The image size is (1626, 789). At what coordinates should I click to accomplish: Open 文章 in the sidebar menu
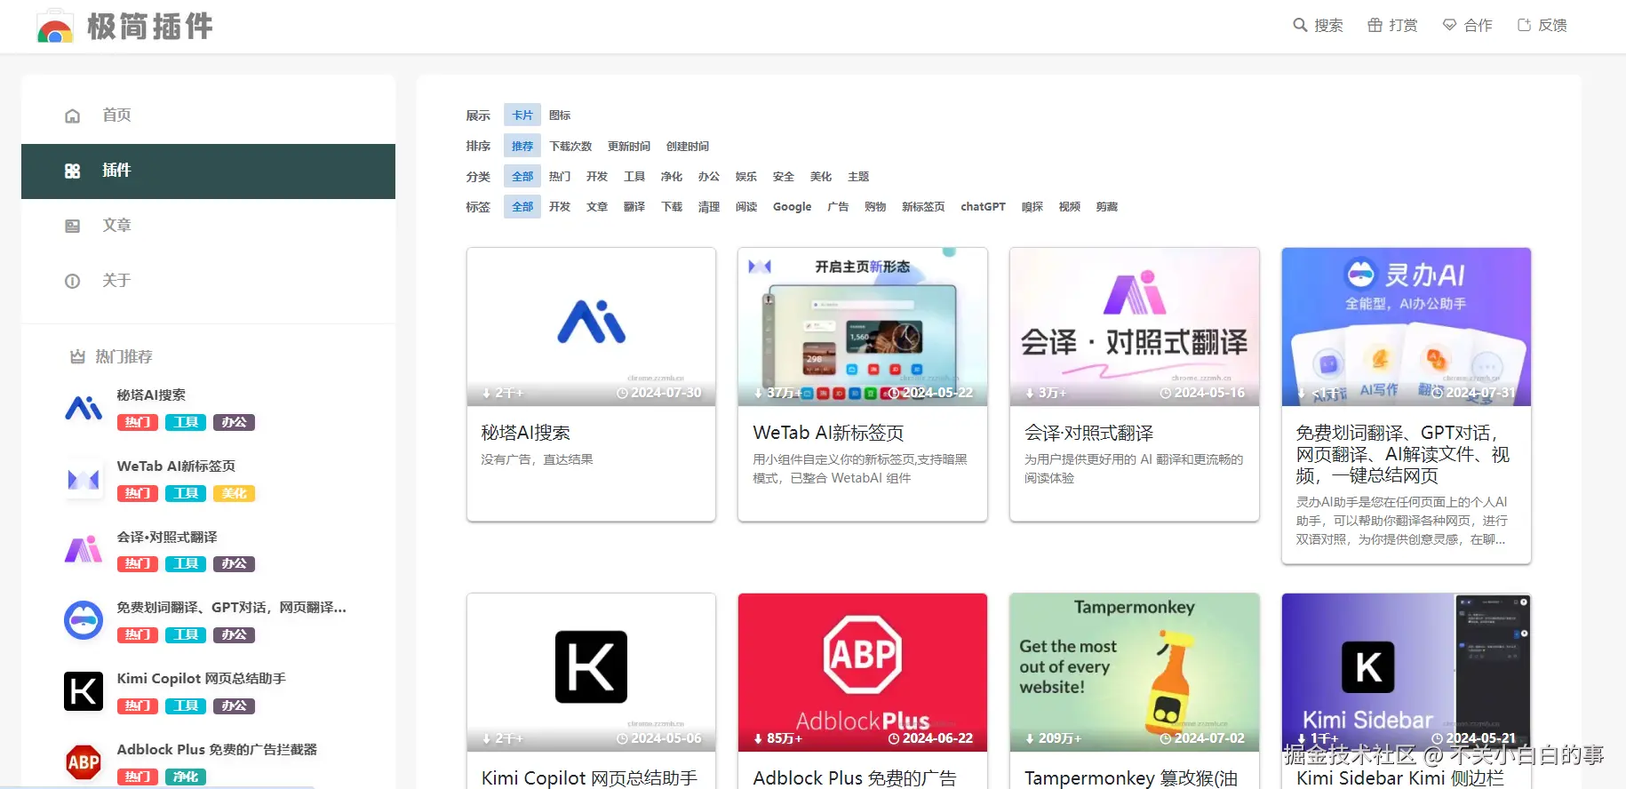tap(116, 226)
